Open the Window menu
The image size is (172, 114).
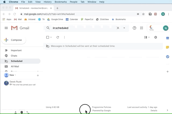pos(92,2)
